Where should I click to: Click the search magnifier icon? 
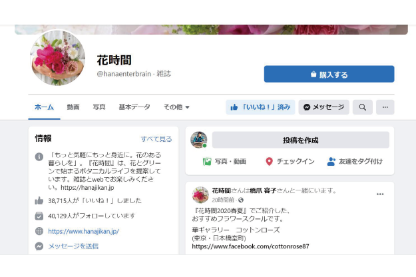(362, 107)
